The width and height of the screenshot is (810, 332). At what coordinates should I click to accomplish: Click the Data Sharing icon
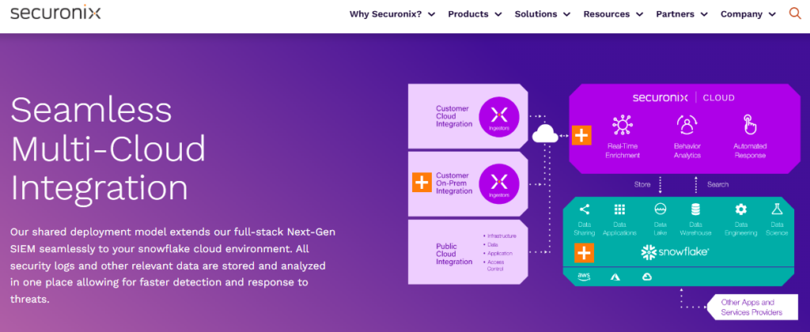(585, 209)
